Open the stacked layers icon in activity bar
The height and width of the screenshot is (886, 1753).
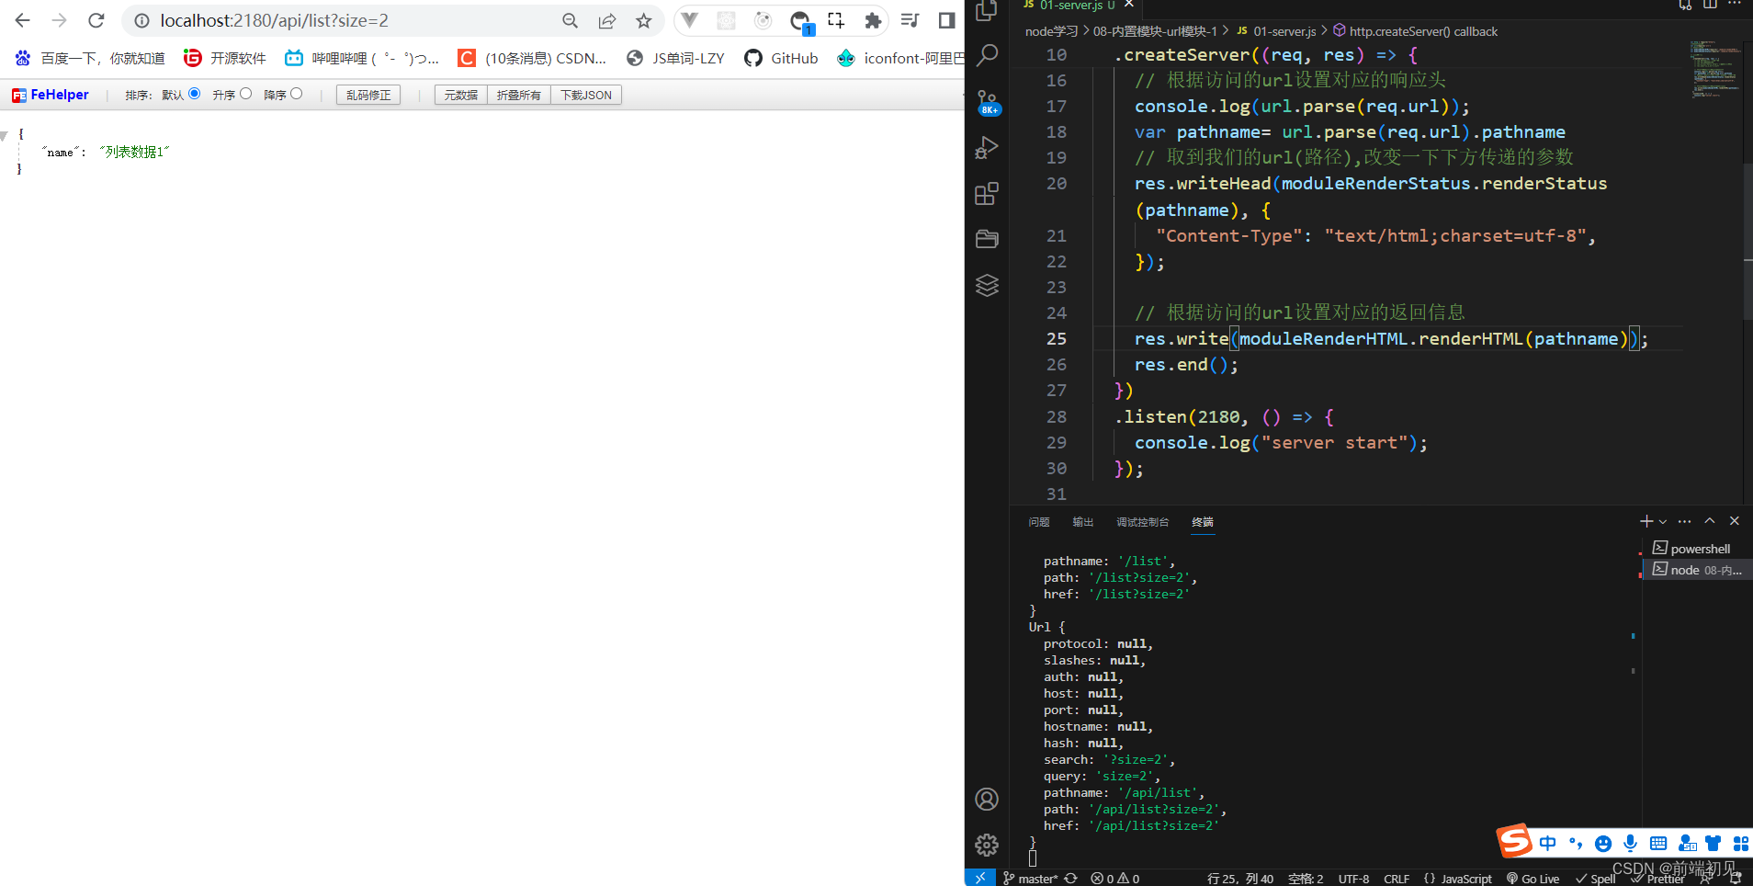(x=987, y=285)
